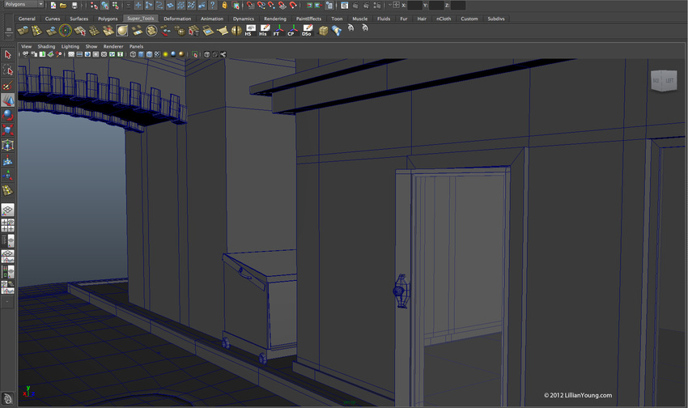Click the DSo shelf button
Screen dimensions: 688x408
pyautogui.click(x=307, y=30)
